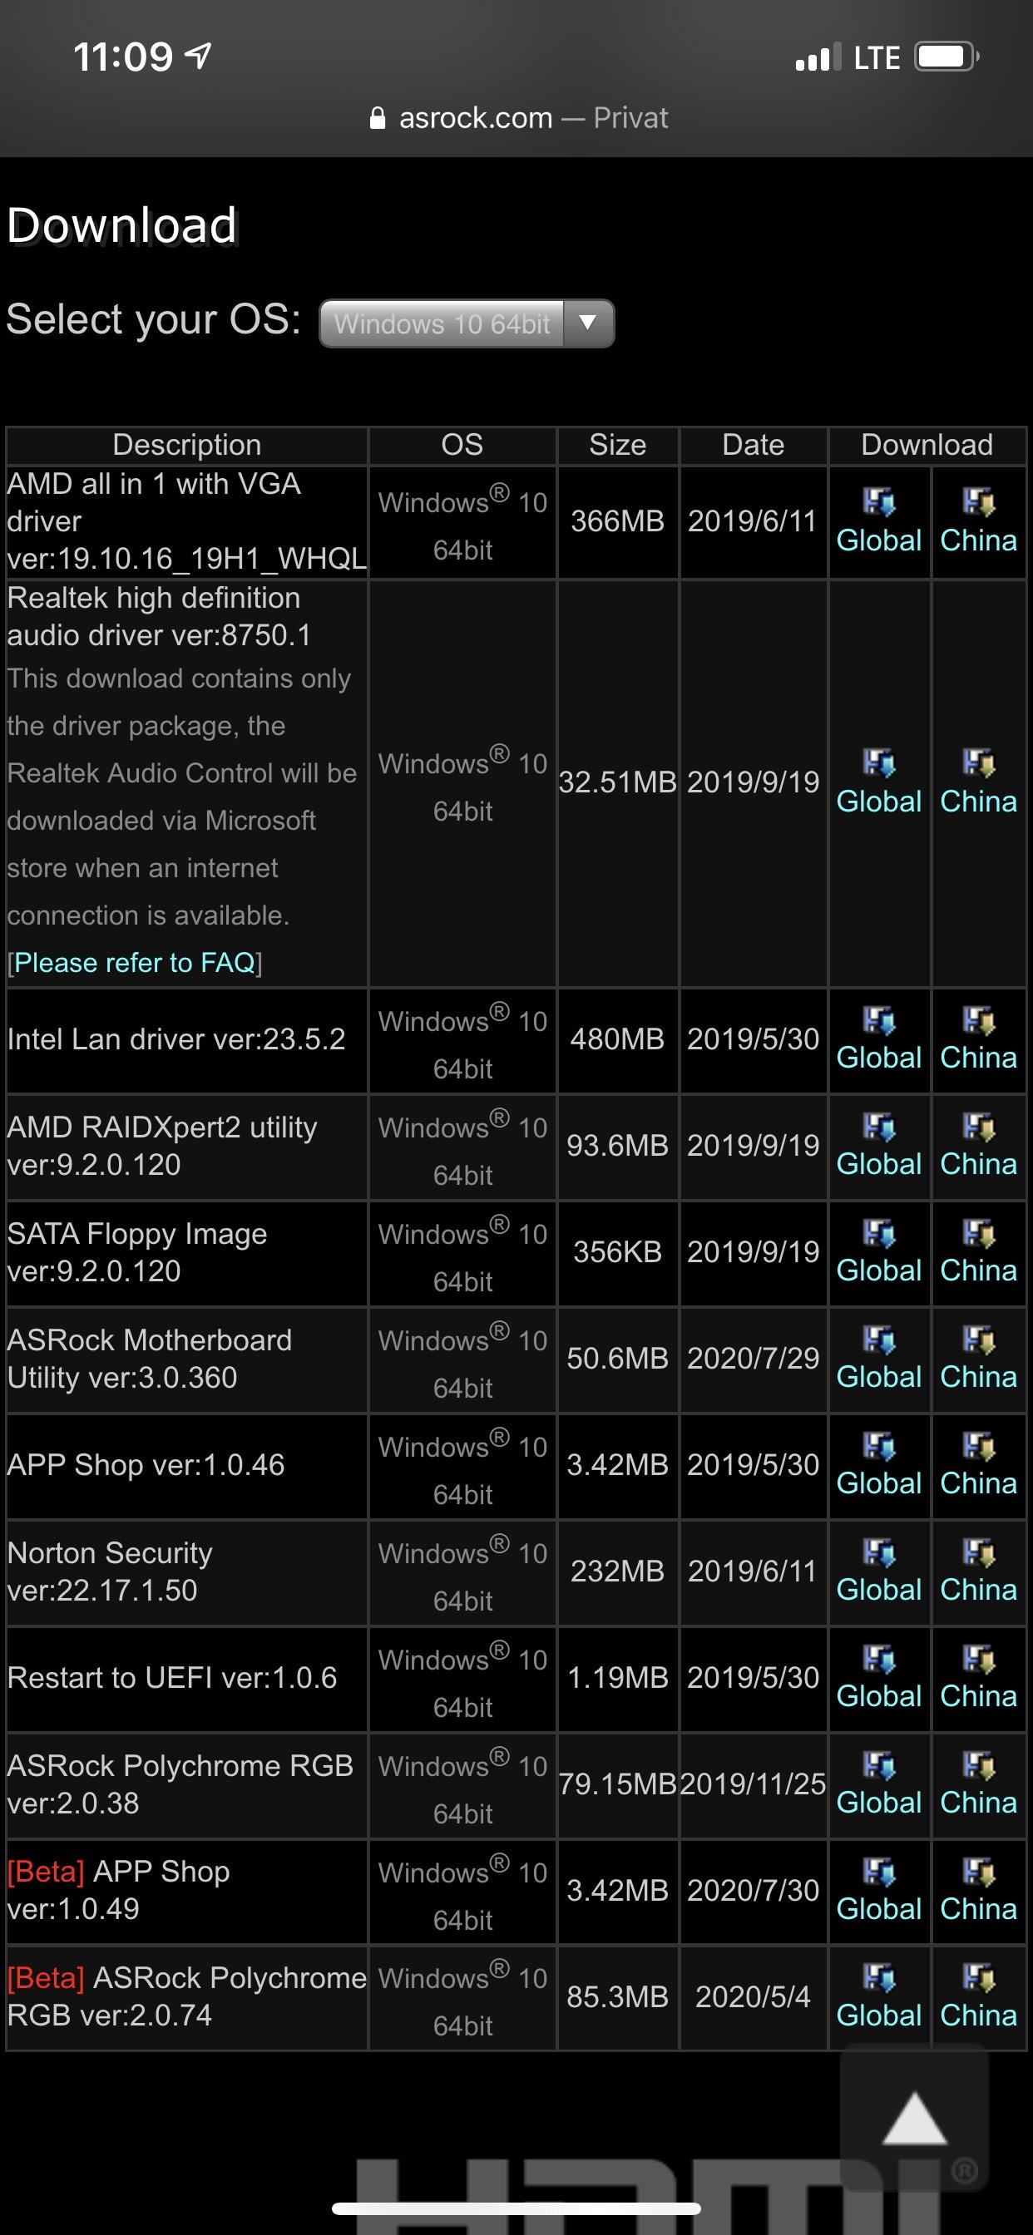Click China download icon for Norton Security

[x=978, y=1553]
